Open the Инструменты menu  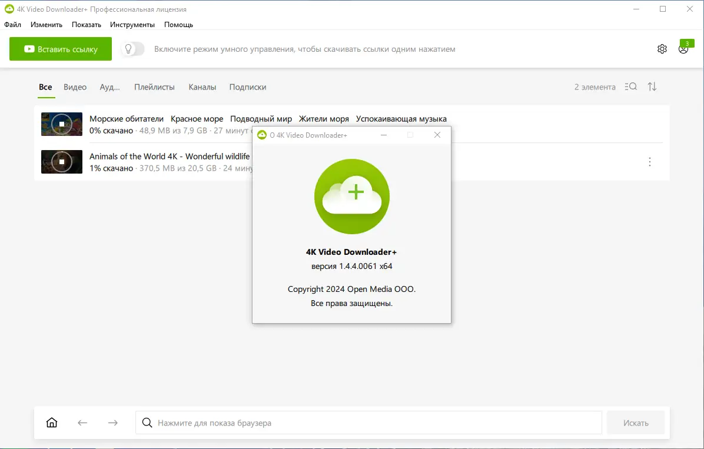pos(132,25)
